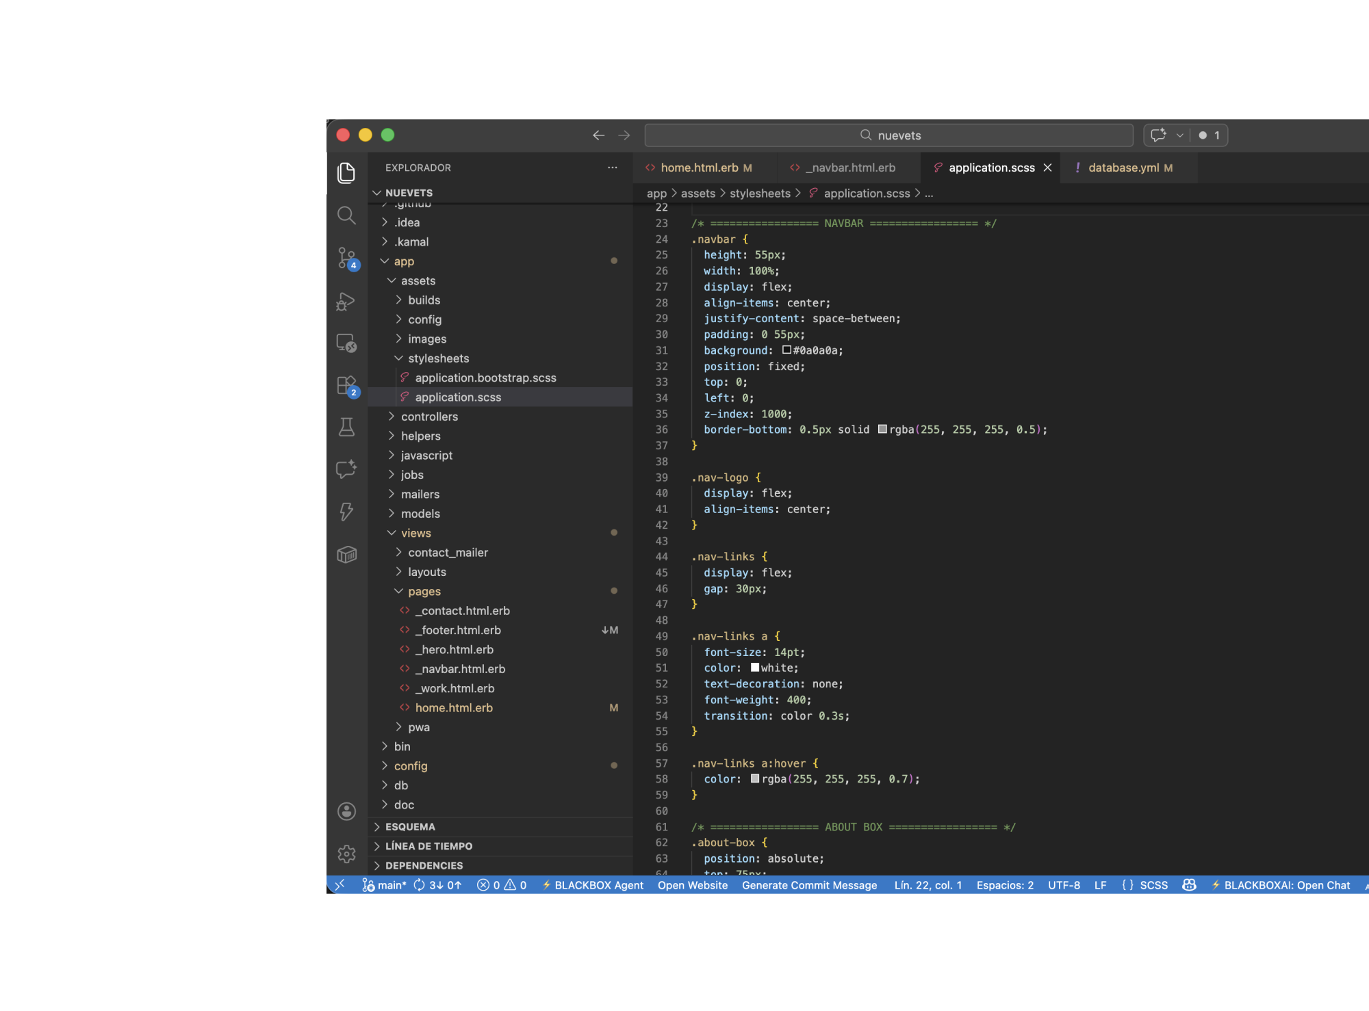Open the Docker containers sidebar icon

click(346, 555)
